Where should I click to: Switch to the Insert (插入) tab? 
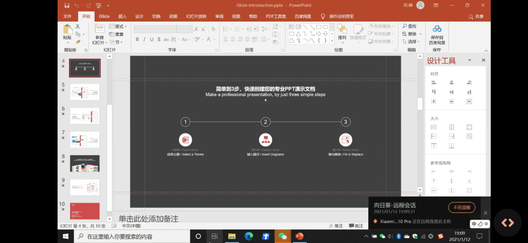point(122,16)
